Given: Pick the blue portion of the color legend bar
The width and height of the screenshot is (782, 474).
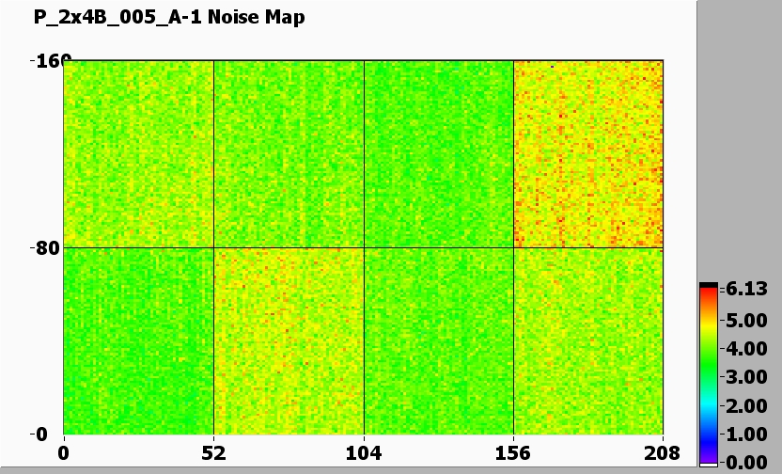Looking at the screenshot, I should [x=708, y=433].
